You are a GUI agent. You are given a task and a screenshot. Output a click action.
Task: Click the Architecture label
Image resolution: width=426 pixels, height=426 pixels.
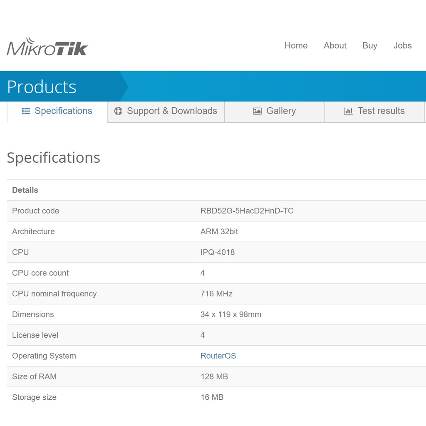pos(33,231)
